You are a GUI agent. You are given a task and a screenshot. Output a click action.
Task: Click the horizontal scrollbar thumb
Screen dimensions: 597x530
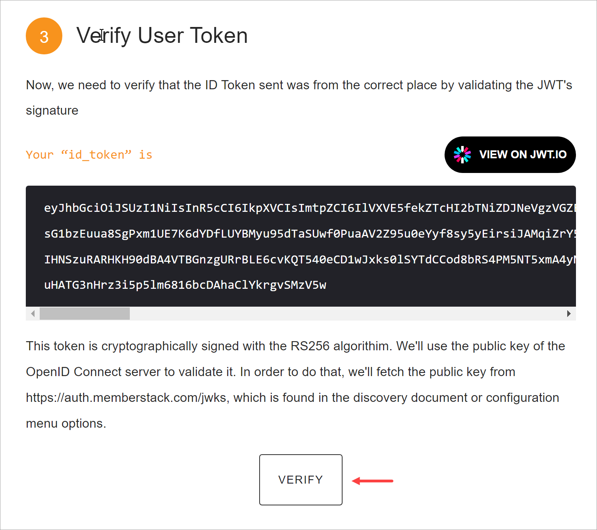[x=85, y=313]
